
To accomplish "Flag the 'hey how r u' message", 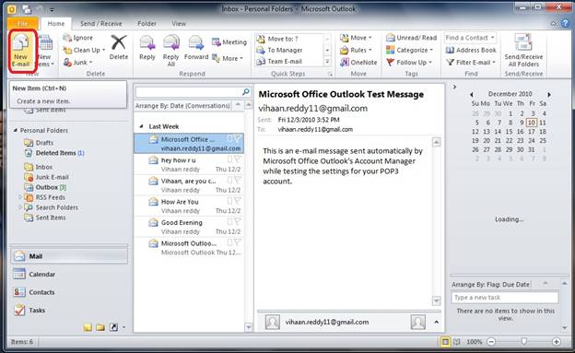I will coord(237,159).
